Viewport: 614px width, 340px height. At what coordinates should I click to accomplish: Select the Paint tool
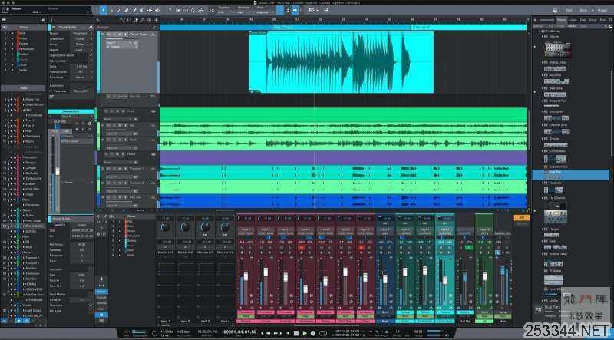134,10
